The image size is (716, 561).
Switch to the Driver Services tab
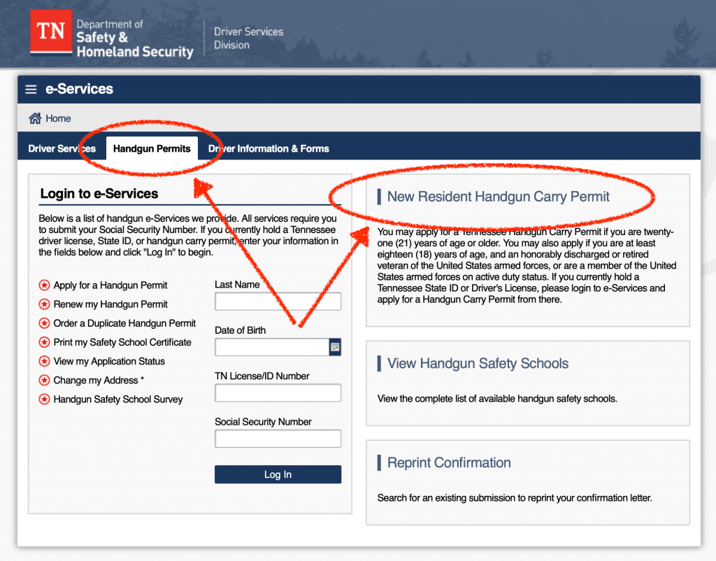tap(62, 148)
